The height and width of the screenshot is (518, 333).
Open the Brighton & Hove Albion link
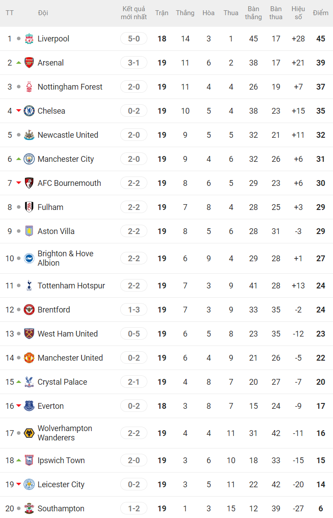[65, 258]
